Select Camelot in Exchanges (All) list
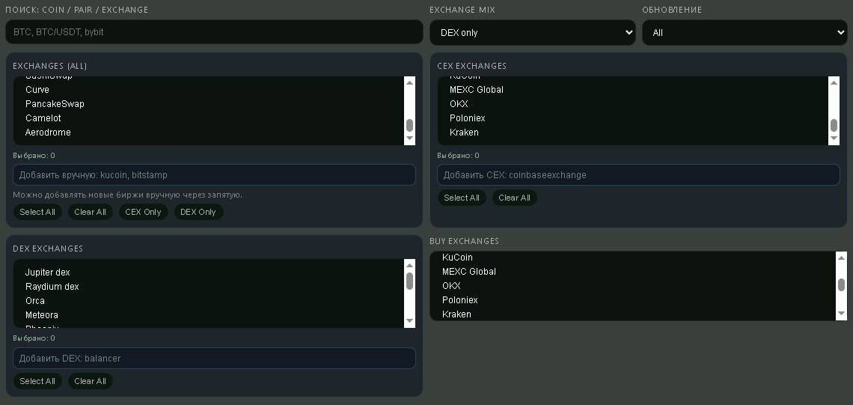Viewport: 853px width, 405px height. [x=209, y=118]
